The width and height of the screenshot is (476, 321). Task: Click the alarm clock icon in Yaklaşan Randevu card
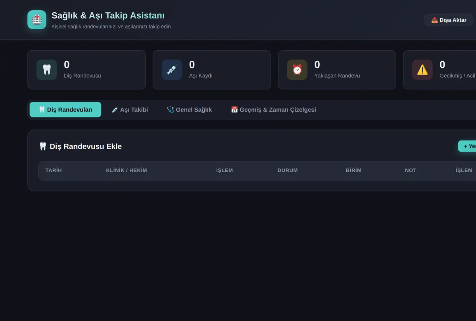pos(297,70)
